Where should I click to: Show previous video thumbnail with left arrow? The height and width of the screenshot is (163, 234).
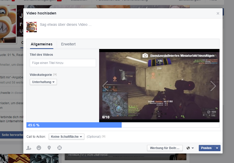click(105, 86)
